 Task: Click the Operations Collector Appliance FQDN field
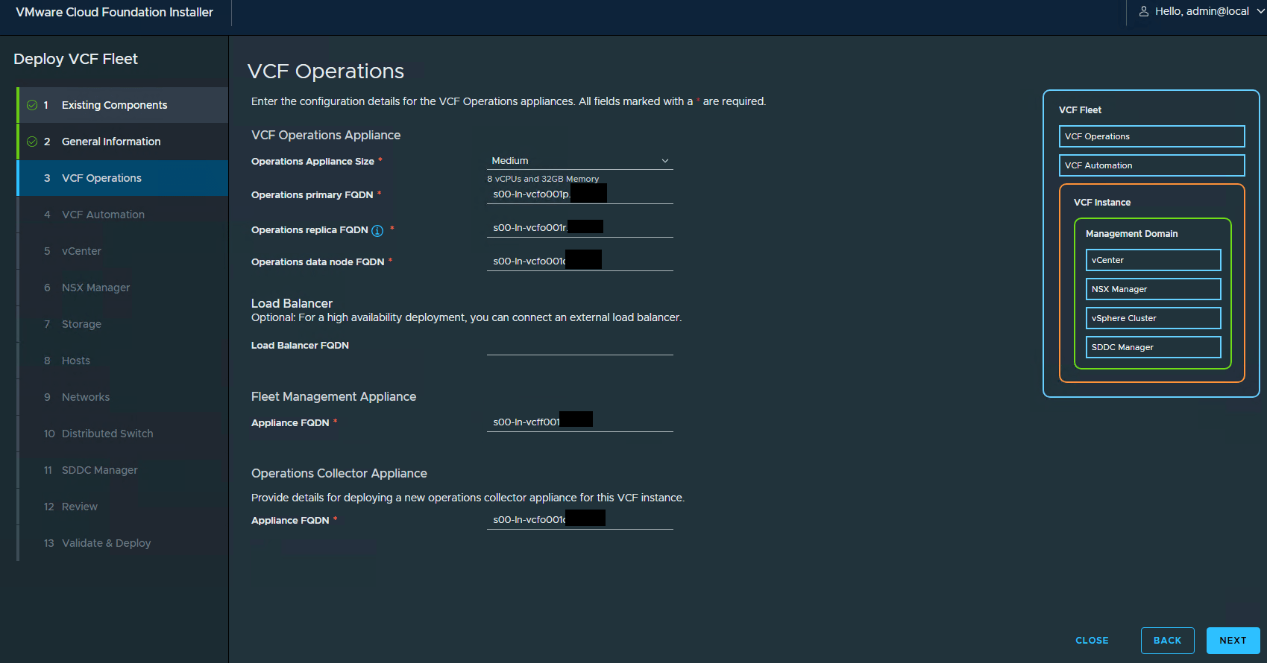[580, 520]
